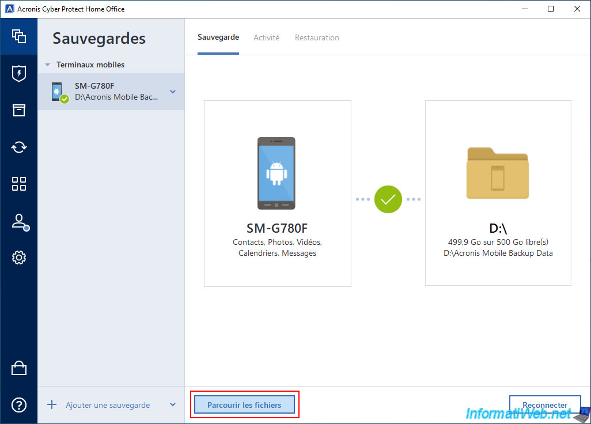
Task: Switch to the Restauration tab
Action: click(317, 37)
